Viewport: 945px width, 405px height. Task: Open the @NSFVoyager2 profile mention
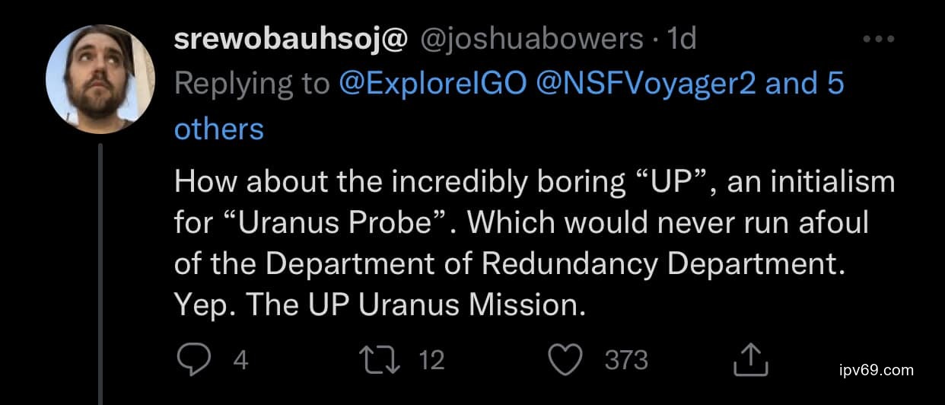click(647, 84)
